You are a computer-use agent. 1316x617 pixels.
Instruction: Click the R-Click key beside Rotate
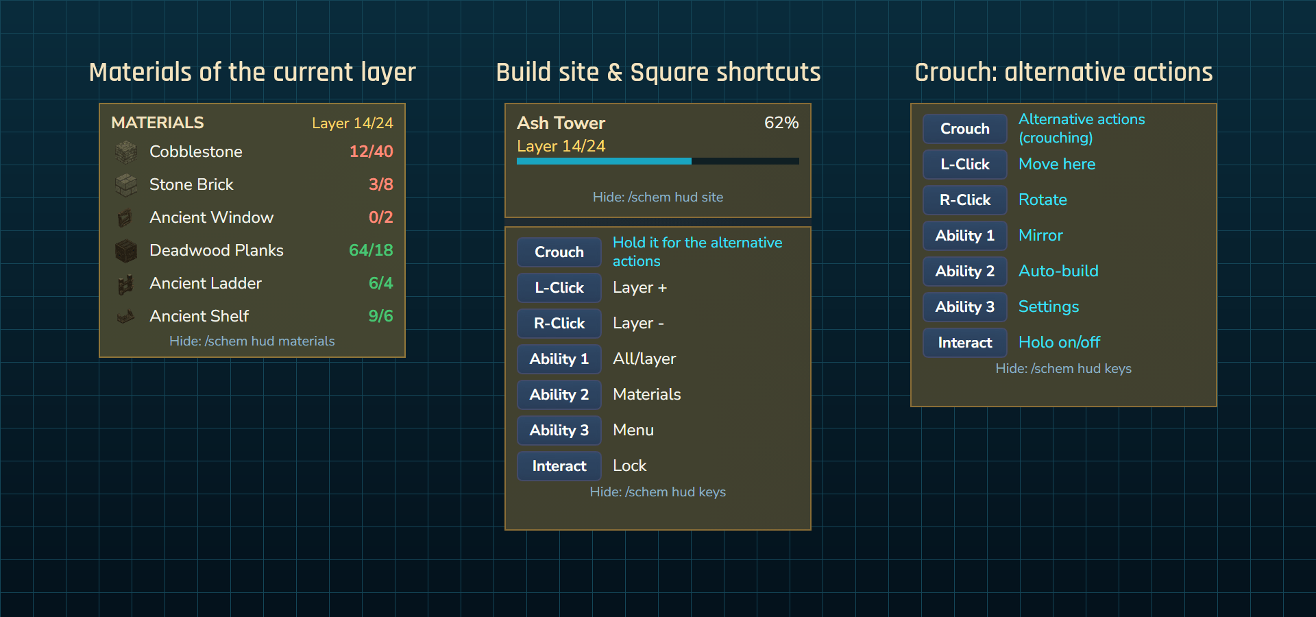pos(965,199)
